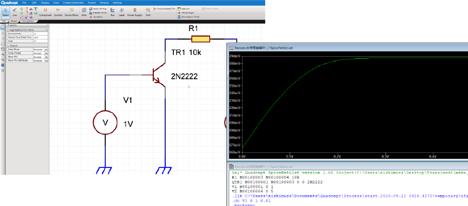The height and width of the screenshot is (206, 468).
Task: Click the Component placement icon
Action: (x=45, y=11)
